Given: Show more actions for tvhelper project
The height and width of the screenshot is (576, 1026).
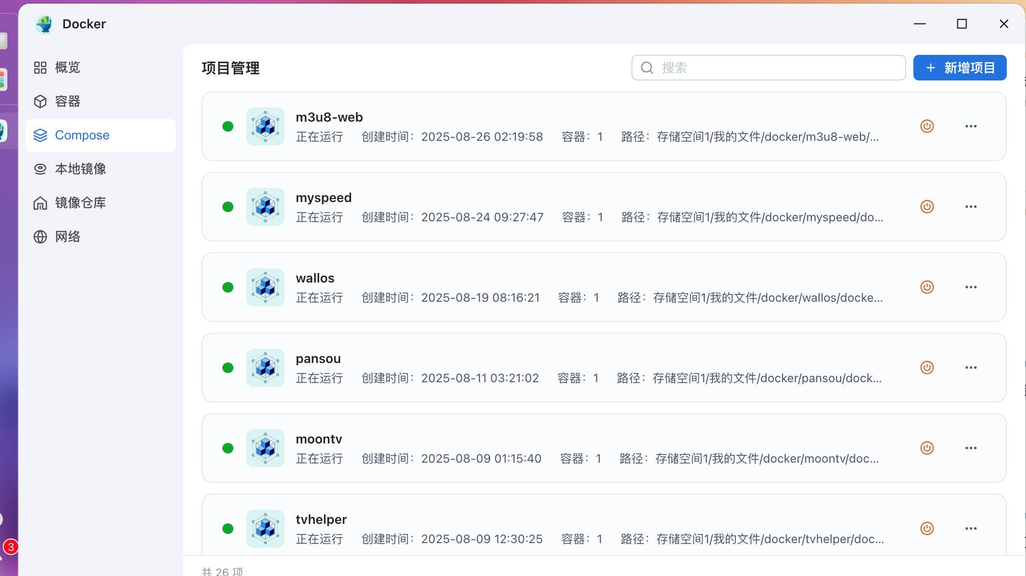Looking at the screenshot, I should click(x=971, y=528).
